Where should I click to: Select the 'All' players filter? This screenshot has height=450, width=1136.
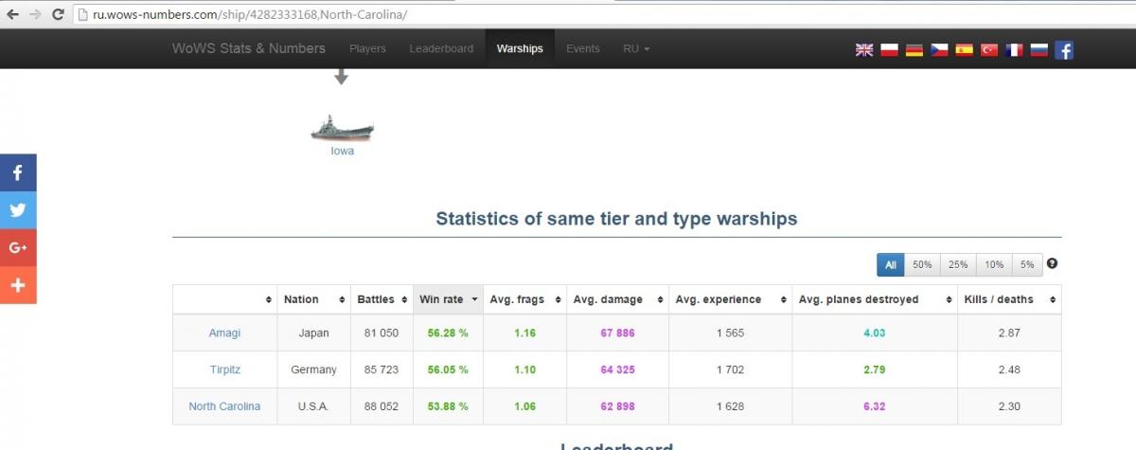[890, 265]
